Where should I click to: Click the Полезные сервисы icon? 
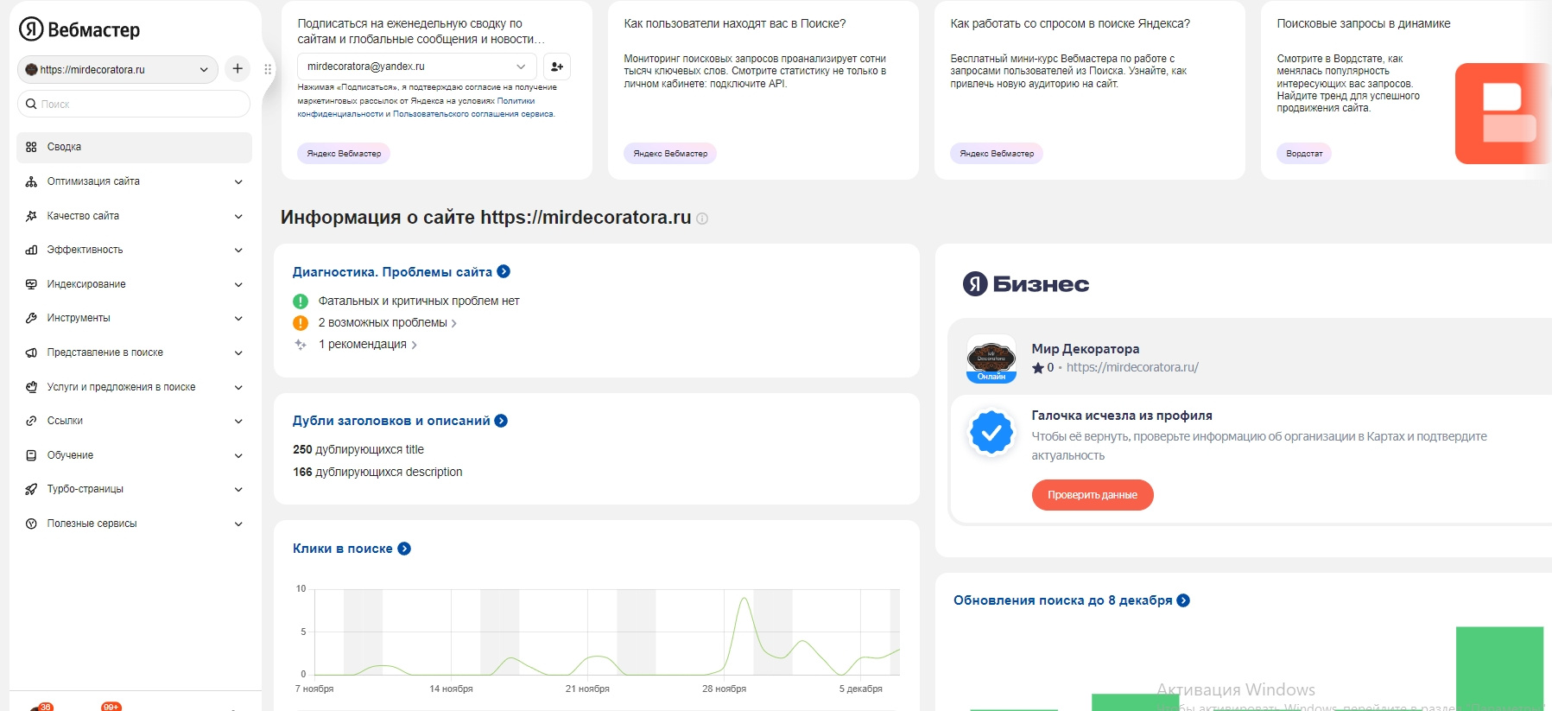[x=31, y=524]
